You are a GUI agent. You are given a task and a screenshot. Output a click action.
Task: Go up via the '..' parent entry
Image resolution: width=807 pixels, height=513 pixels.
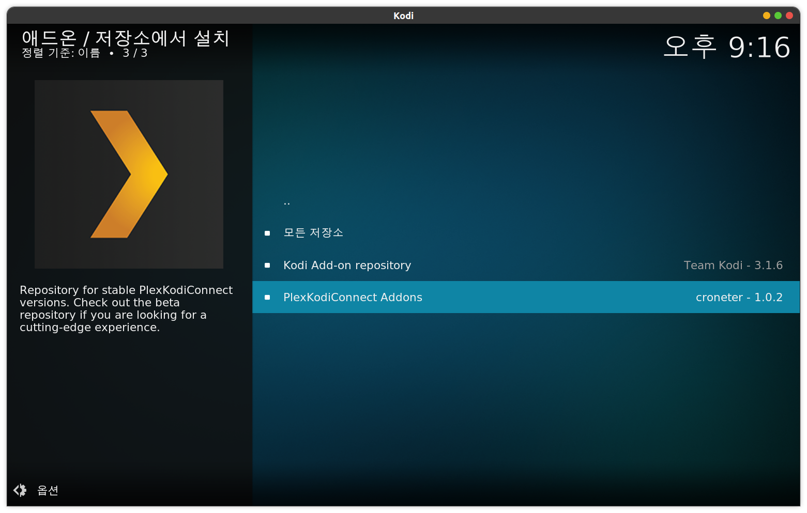point(526,201)
